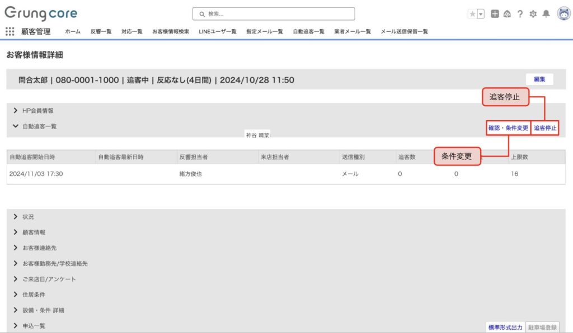Click the favorites star icon
Viewport: 573px width, 333px height.
pyautogui.click(x=472, y=14)
